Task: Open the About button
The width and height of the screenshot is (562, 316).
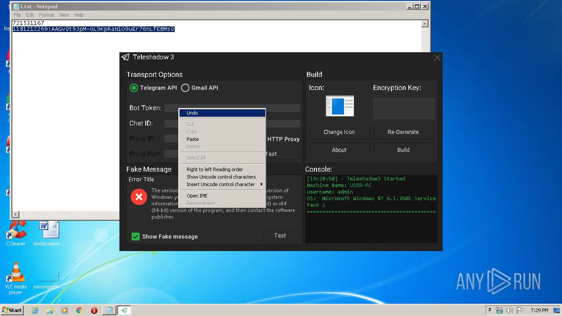Action: (339, 150)
